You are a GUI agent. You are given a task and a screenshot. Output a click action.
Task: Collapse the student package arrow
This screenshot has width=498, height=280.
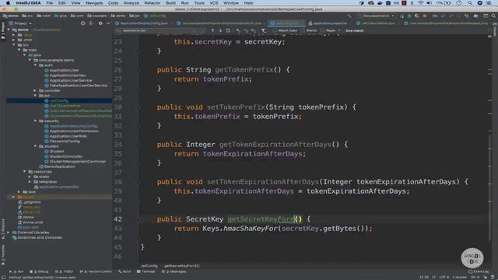tap(35, 146)
